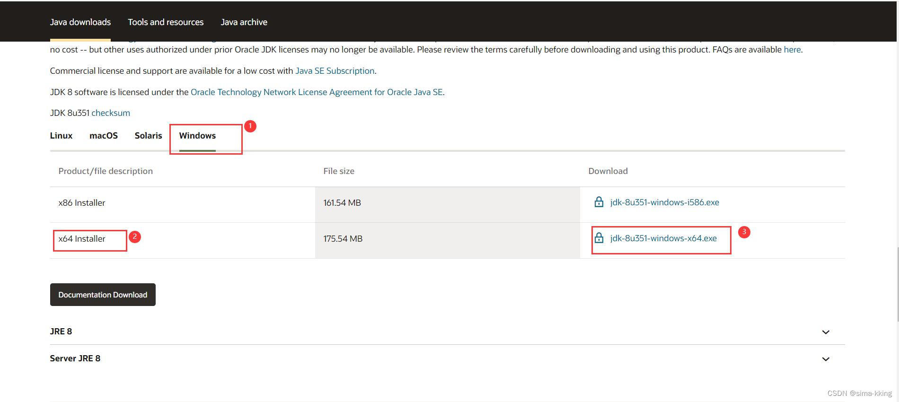Click the Download column header
Viewport: 899px width, 402px height.
[x=608, y=171]
